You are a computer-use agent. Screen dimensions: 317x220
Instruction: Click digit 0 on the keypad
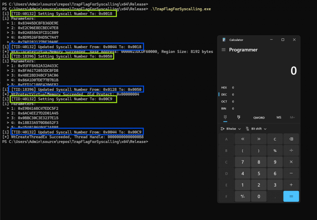click(x=259, y=196)
